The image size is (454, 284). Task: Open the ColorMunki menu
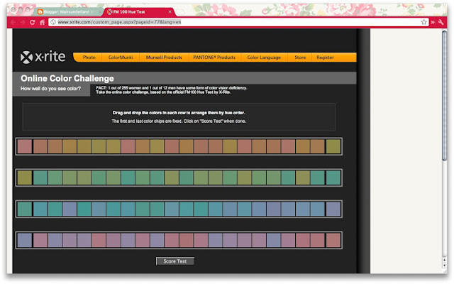pyautogui.click(x=121, y=58)
